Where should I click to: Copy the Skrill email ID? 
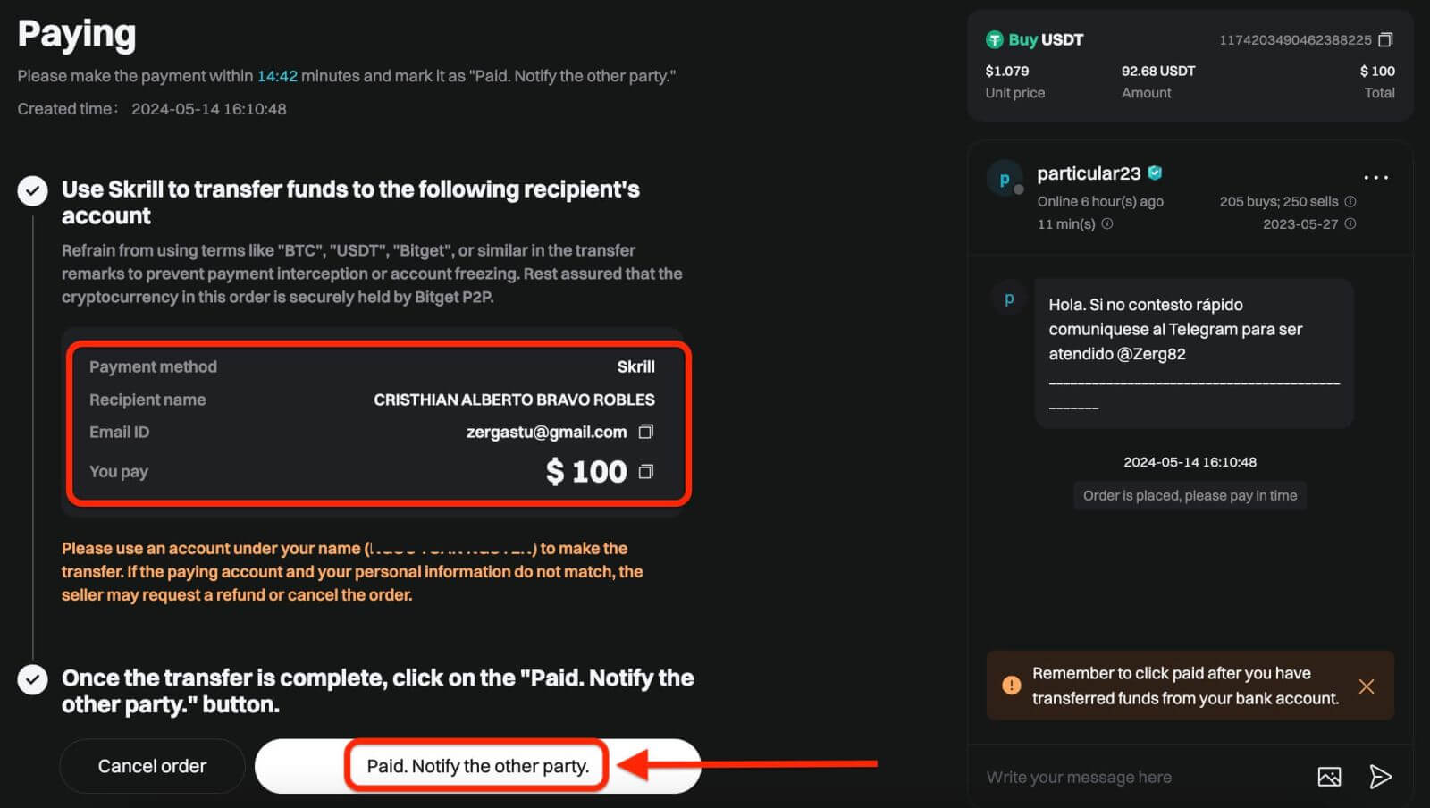646,432
